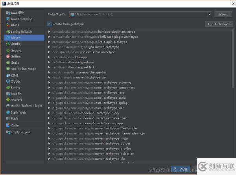The image size is (236, 175).
Task: Click the Application Forge icon
Action: 8,68
